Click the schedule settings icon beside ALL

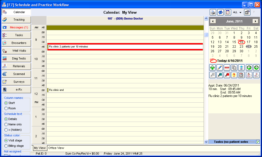point(247,12)
